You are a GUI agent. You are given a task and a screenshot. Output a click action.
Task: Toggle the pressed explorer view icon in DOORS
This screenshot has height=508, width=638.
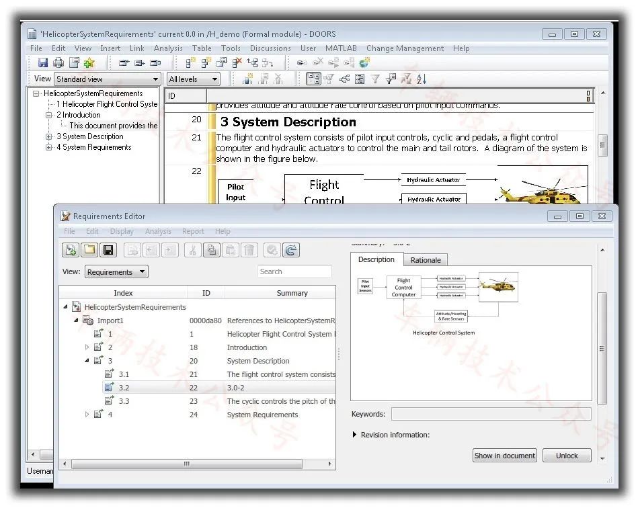(x=313, y=79)
